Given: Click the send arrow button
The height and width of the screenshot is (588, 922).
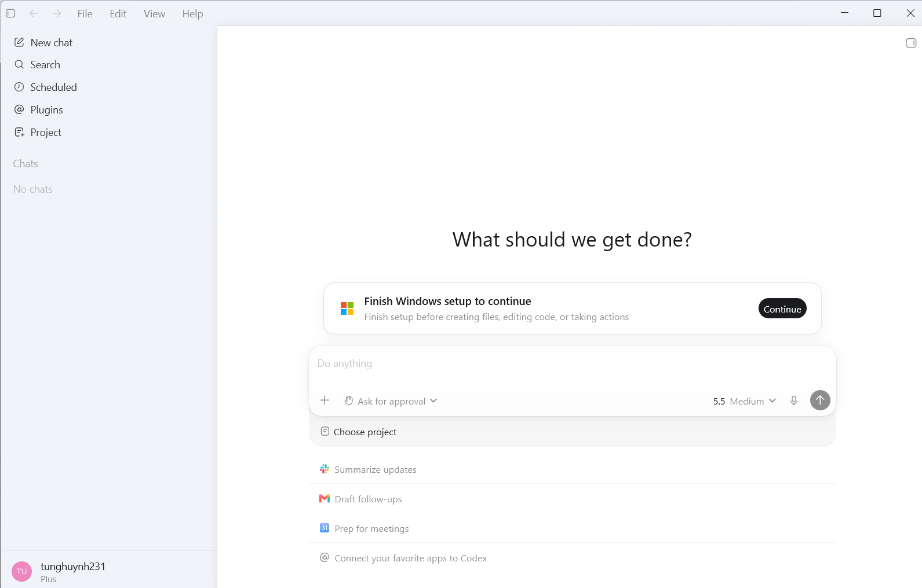Looking at the screenshot, I should pyautogui.click(x=820, y=400).
